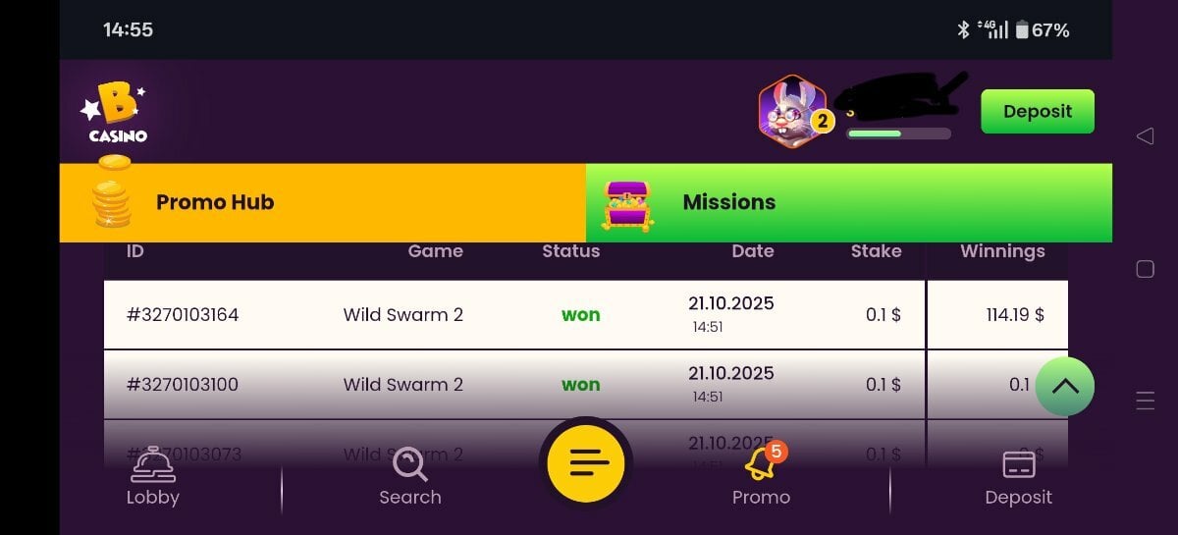
Task: Switch to the Promo Hub tab
Action: [322, 203]
